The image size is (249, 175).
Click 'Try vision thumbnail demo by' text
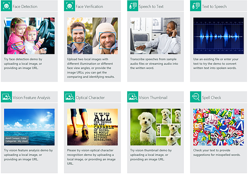151,150
